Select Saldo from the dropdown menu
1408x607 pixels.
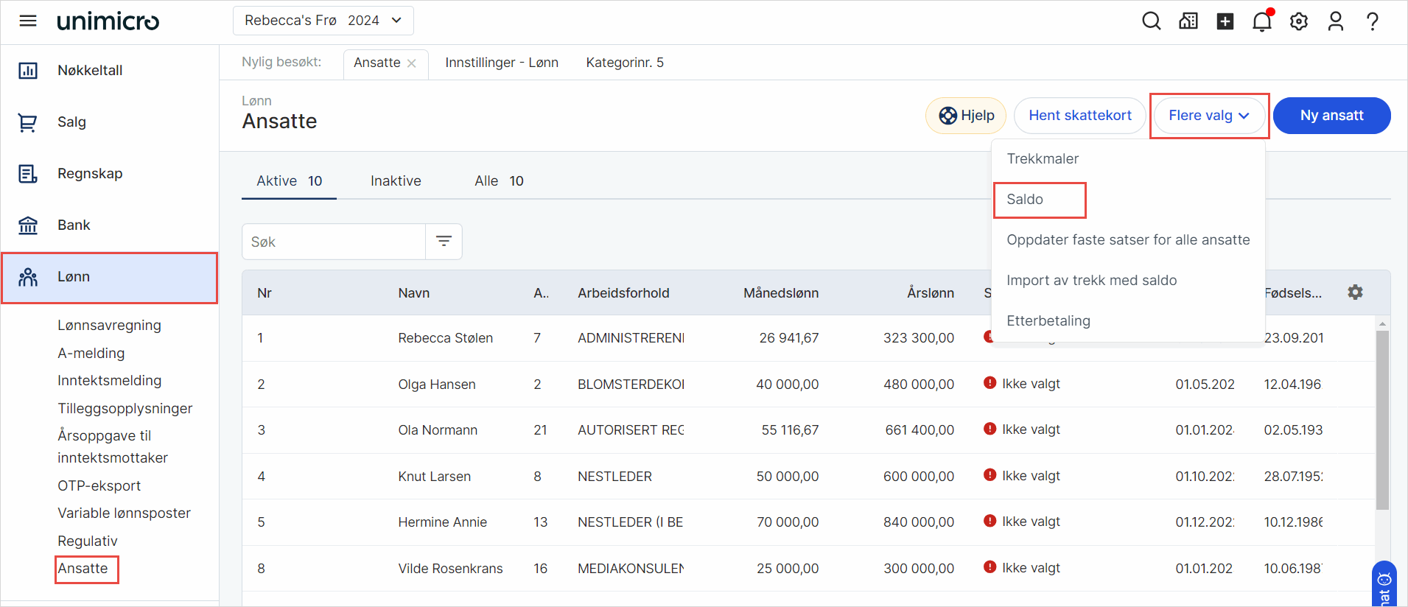pyautogui.click(x=1025, y=200)
